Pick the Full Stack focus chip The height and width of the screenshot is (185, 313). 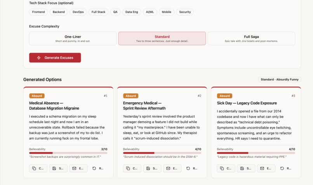[x=98, y=12]
